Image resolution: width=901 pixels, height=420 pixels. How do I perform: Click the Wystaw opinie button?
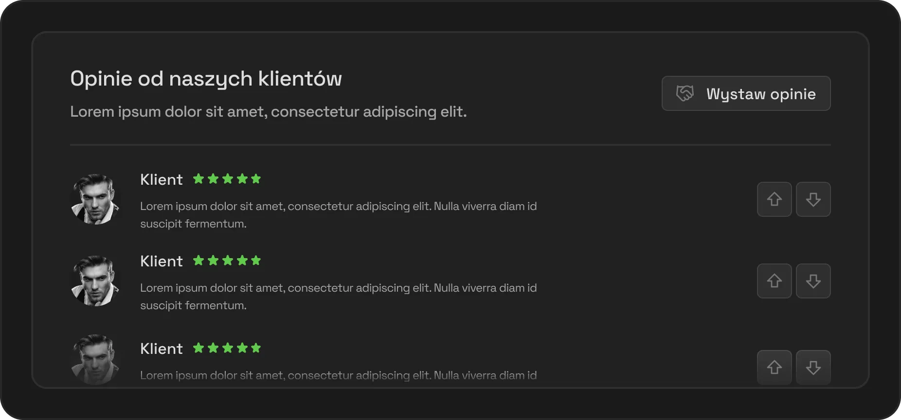point(746,93)
